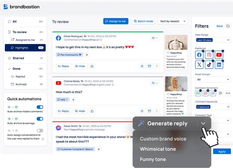Viewport: 233px width, 168px height.
Task: Click the Batch mode button
Action: [143, 21]
